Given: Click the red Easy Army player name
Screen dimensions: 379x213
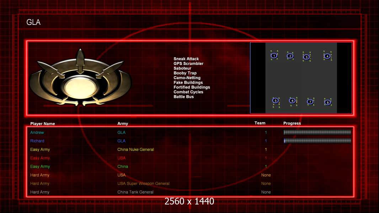Looking at the screenshot, I should (x=40, y=158).
